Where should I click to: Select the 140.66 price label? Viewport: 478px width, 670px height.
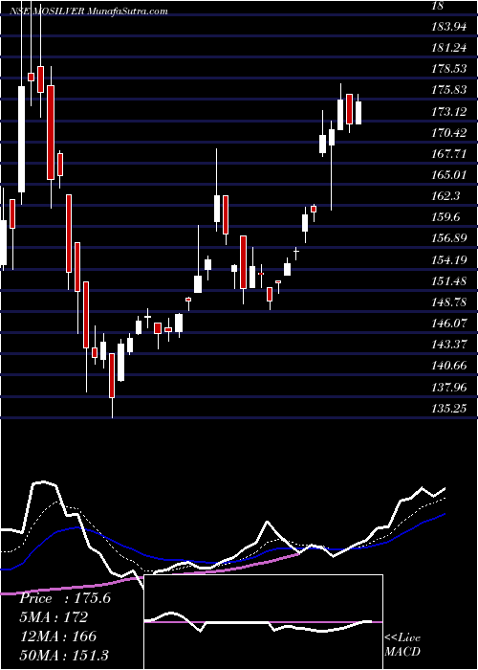(449, 366)
